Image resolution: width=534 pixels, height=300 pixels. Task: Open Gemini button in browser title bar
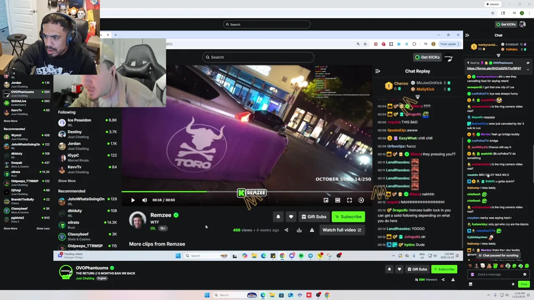point(492,4)
